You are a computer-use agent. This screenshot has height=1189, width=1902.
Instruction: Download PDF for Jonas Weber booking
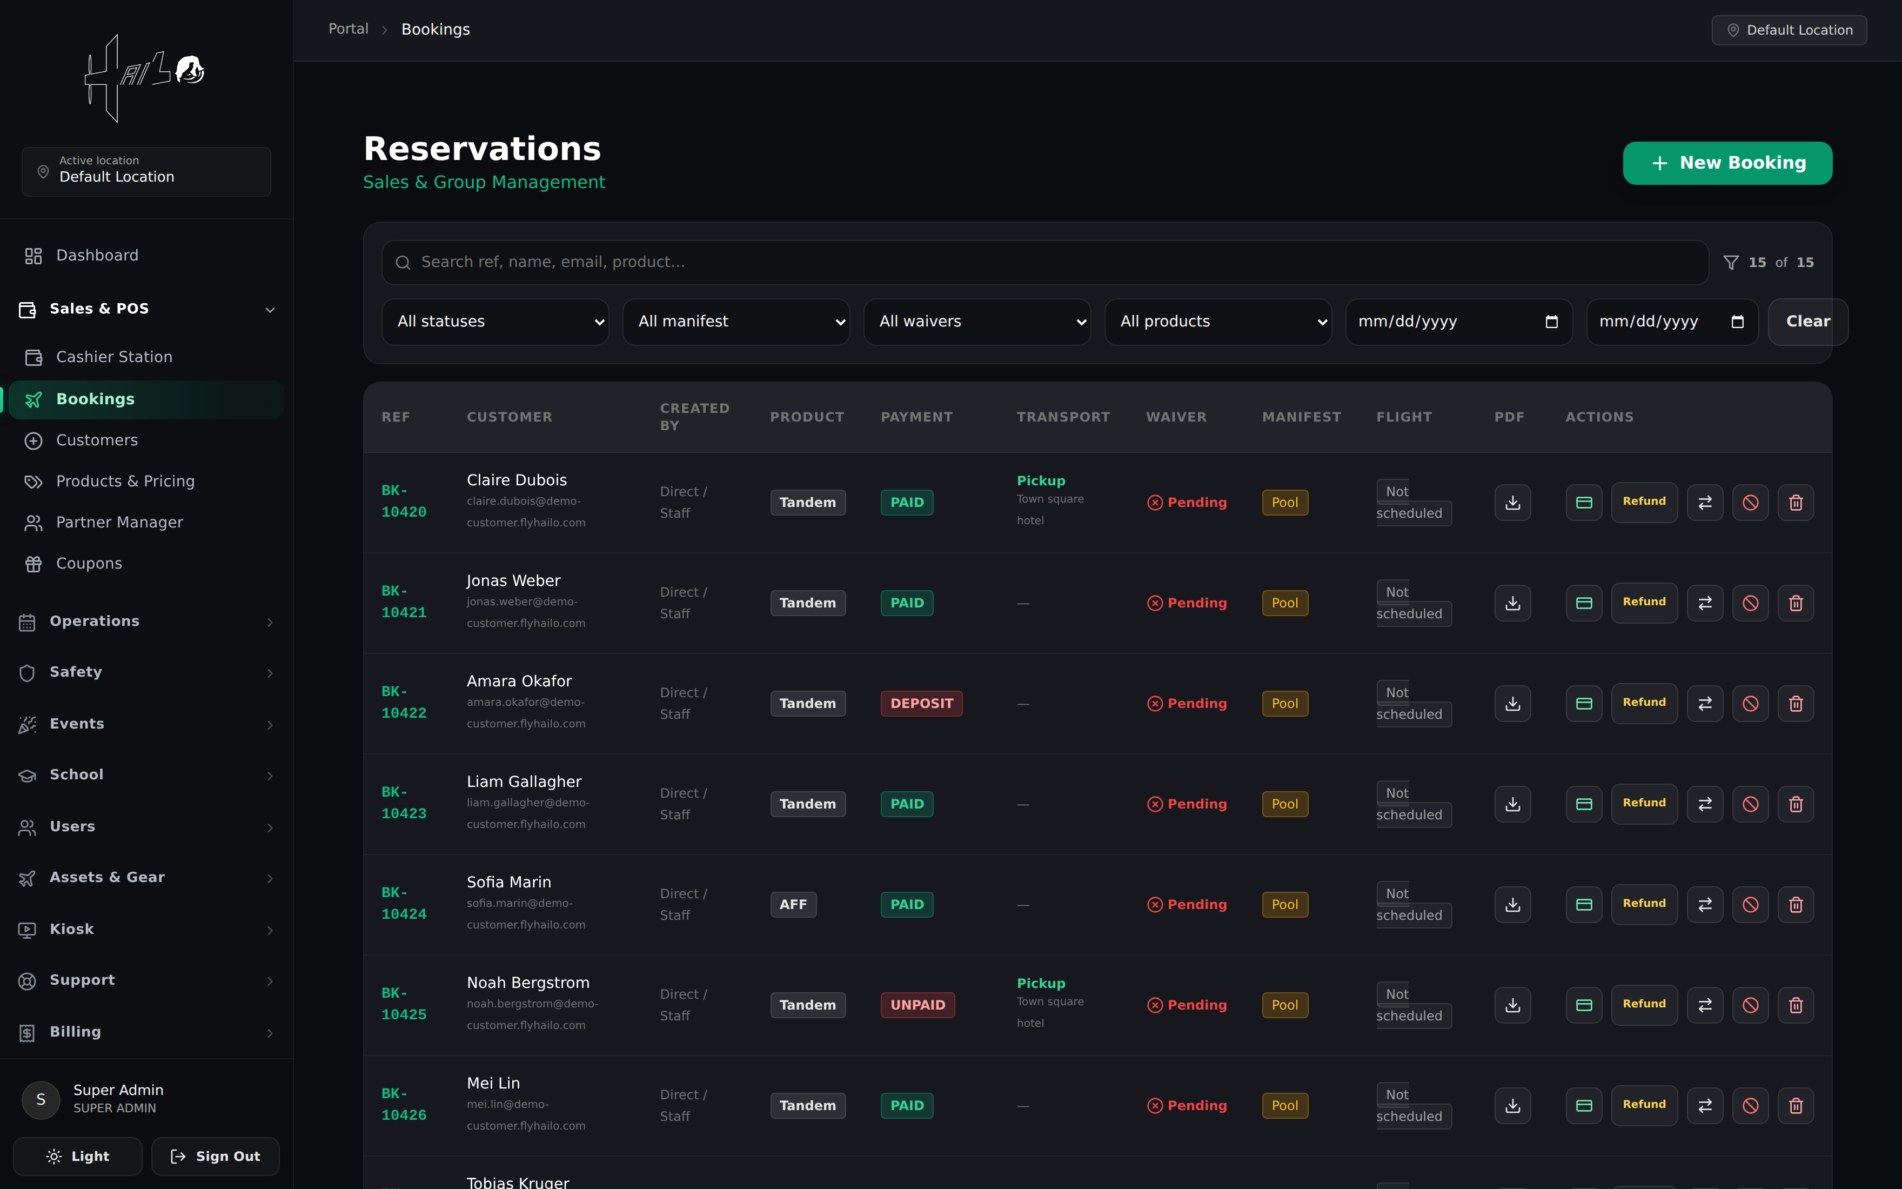(1512, 603)
